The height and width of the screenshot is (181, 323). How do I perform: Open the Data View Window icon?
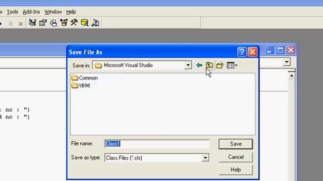point(85,23)
